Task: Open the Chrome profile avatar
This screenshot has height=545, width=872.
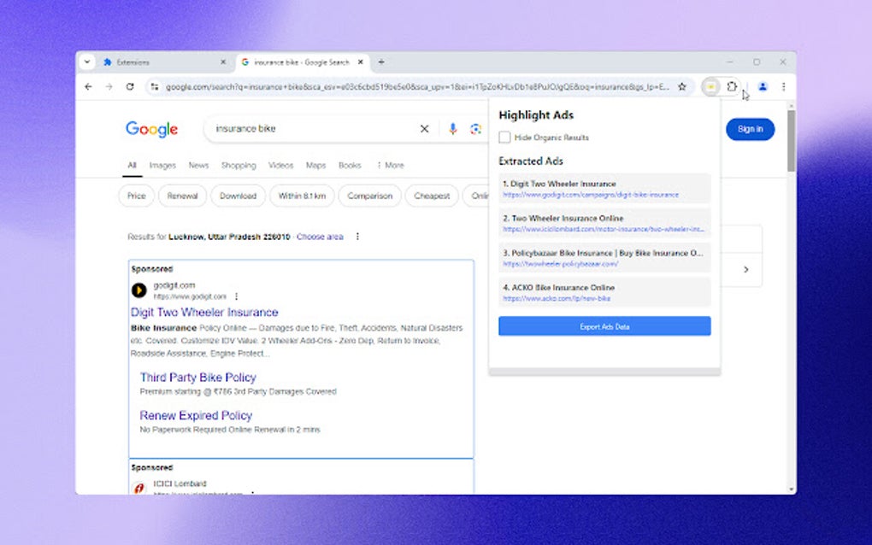Action: click(x=763, y=86)
